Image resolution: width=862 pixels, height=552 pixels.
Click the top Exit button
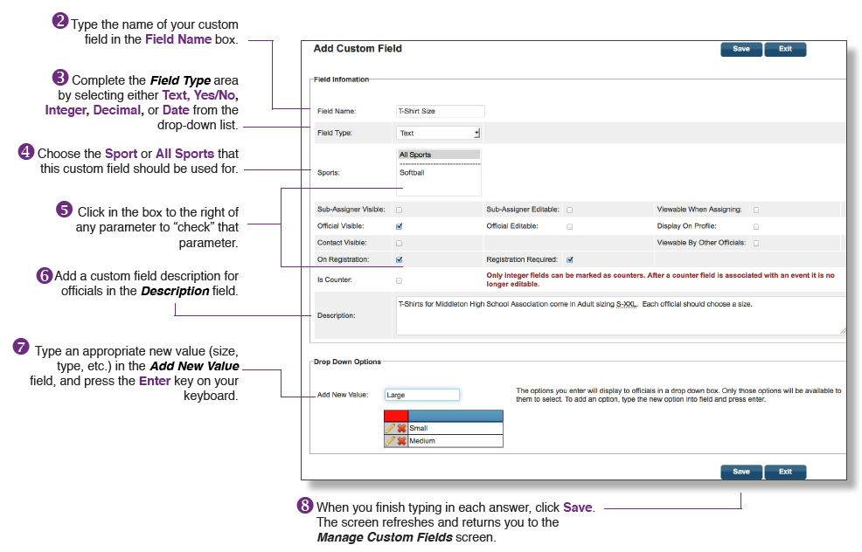coord(785,49)
